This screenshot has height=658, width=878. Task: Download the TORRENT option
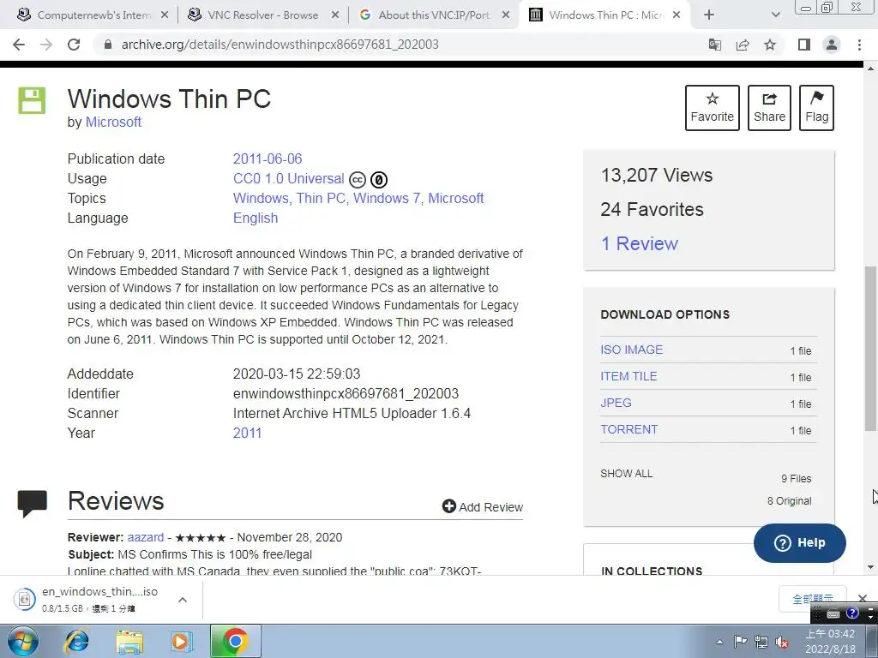(628, 430)
